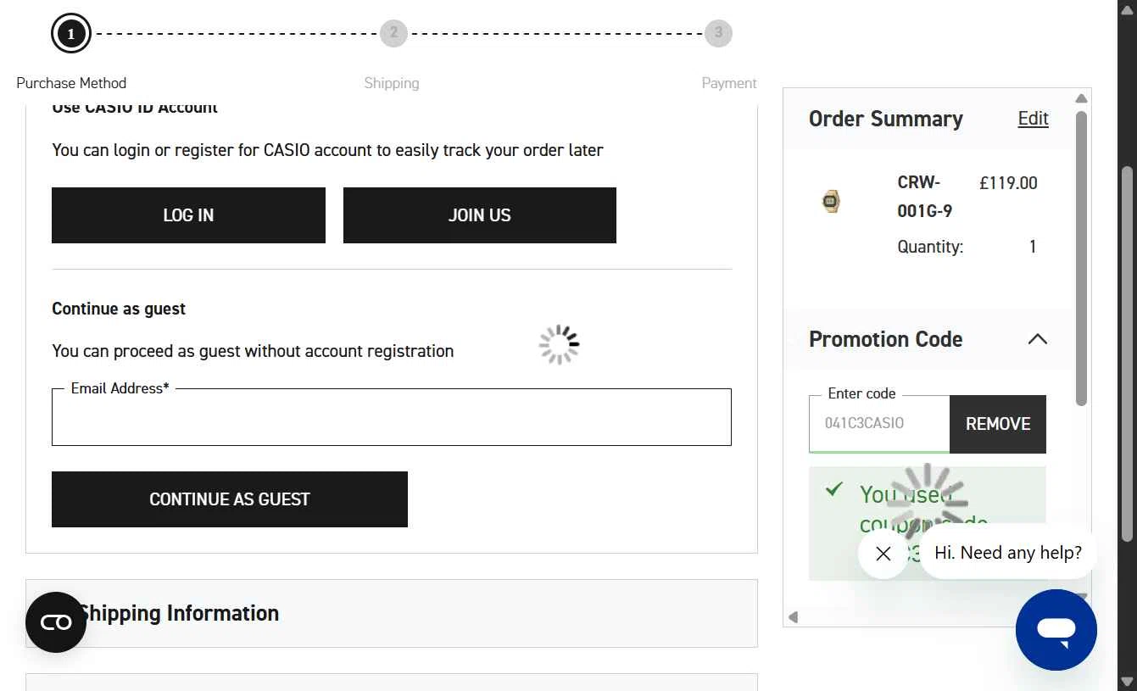Click CONTINUE AS GUEST button

pyautogui.click(x=230, y=499)
